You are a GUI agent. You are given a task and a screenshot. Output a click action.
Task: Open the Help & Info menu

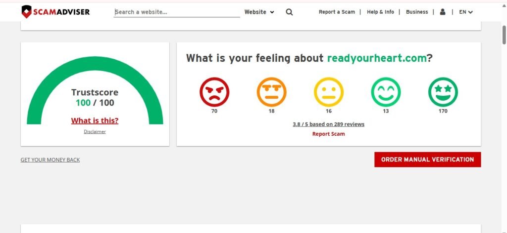[380, 12]
